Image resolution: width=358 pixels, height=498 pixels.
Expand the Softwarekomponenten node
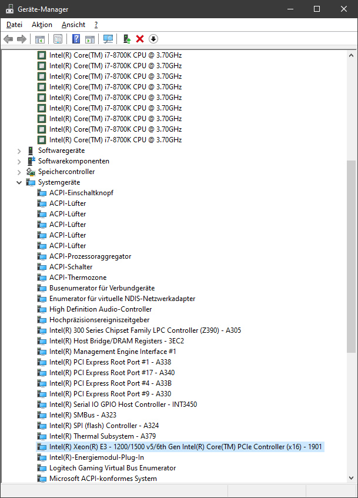coord(19,161)
